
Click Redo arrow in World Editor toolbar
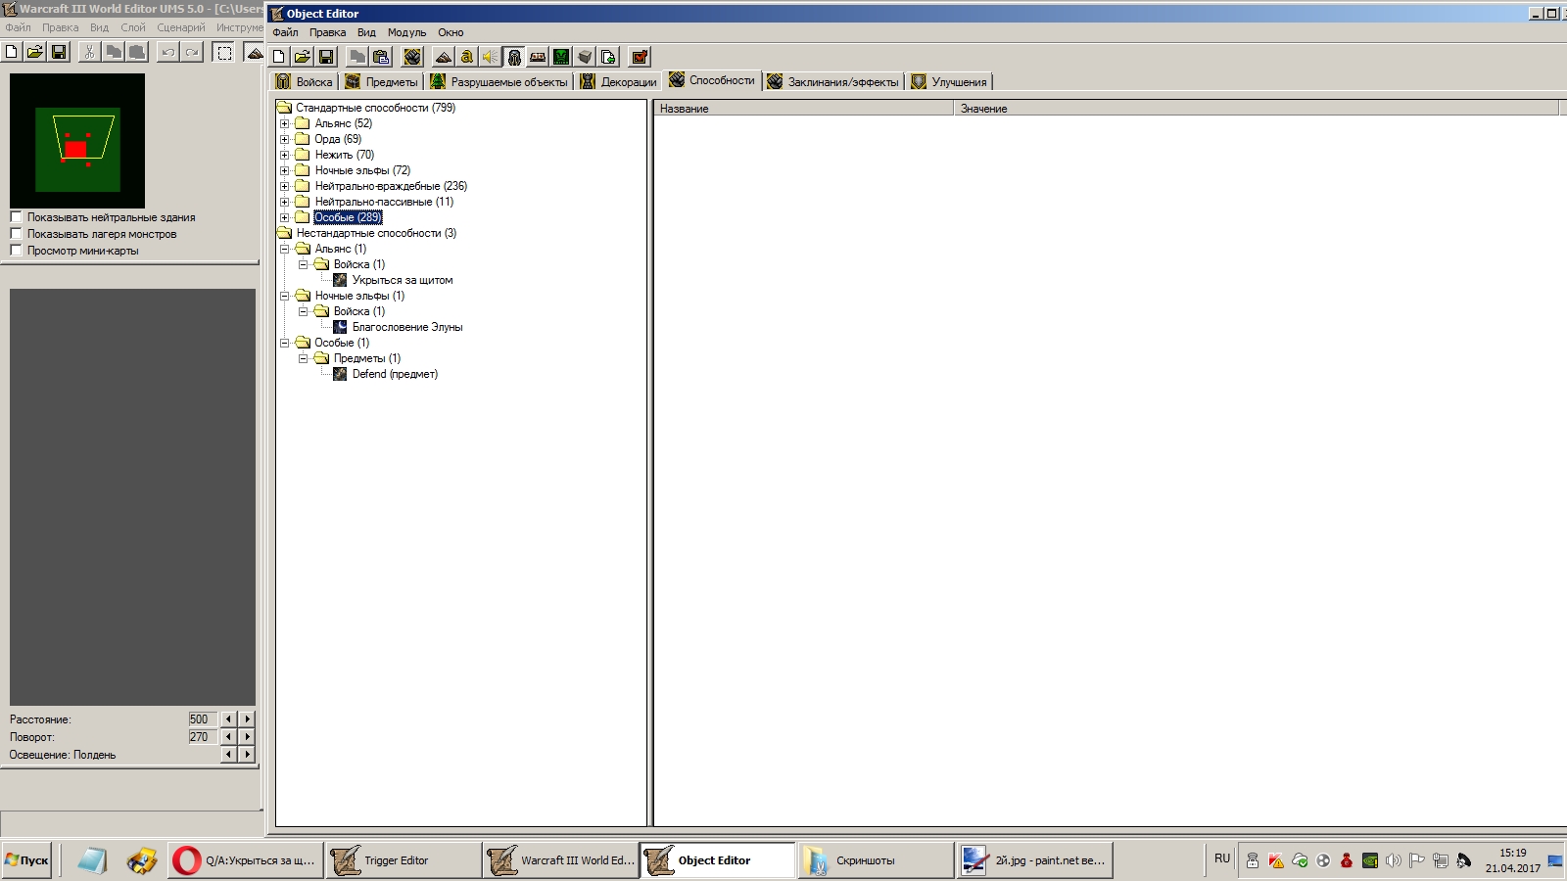click(192, 52)
